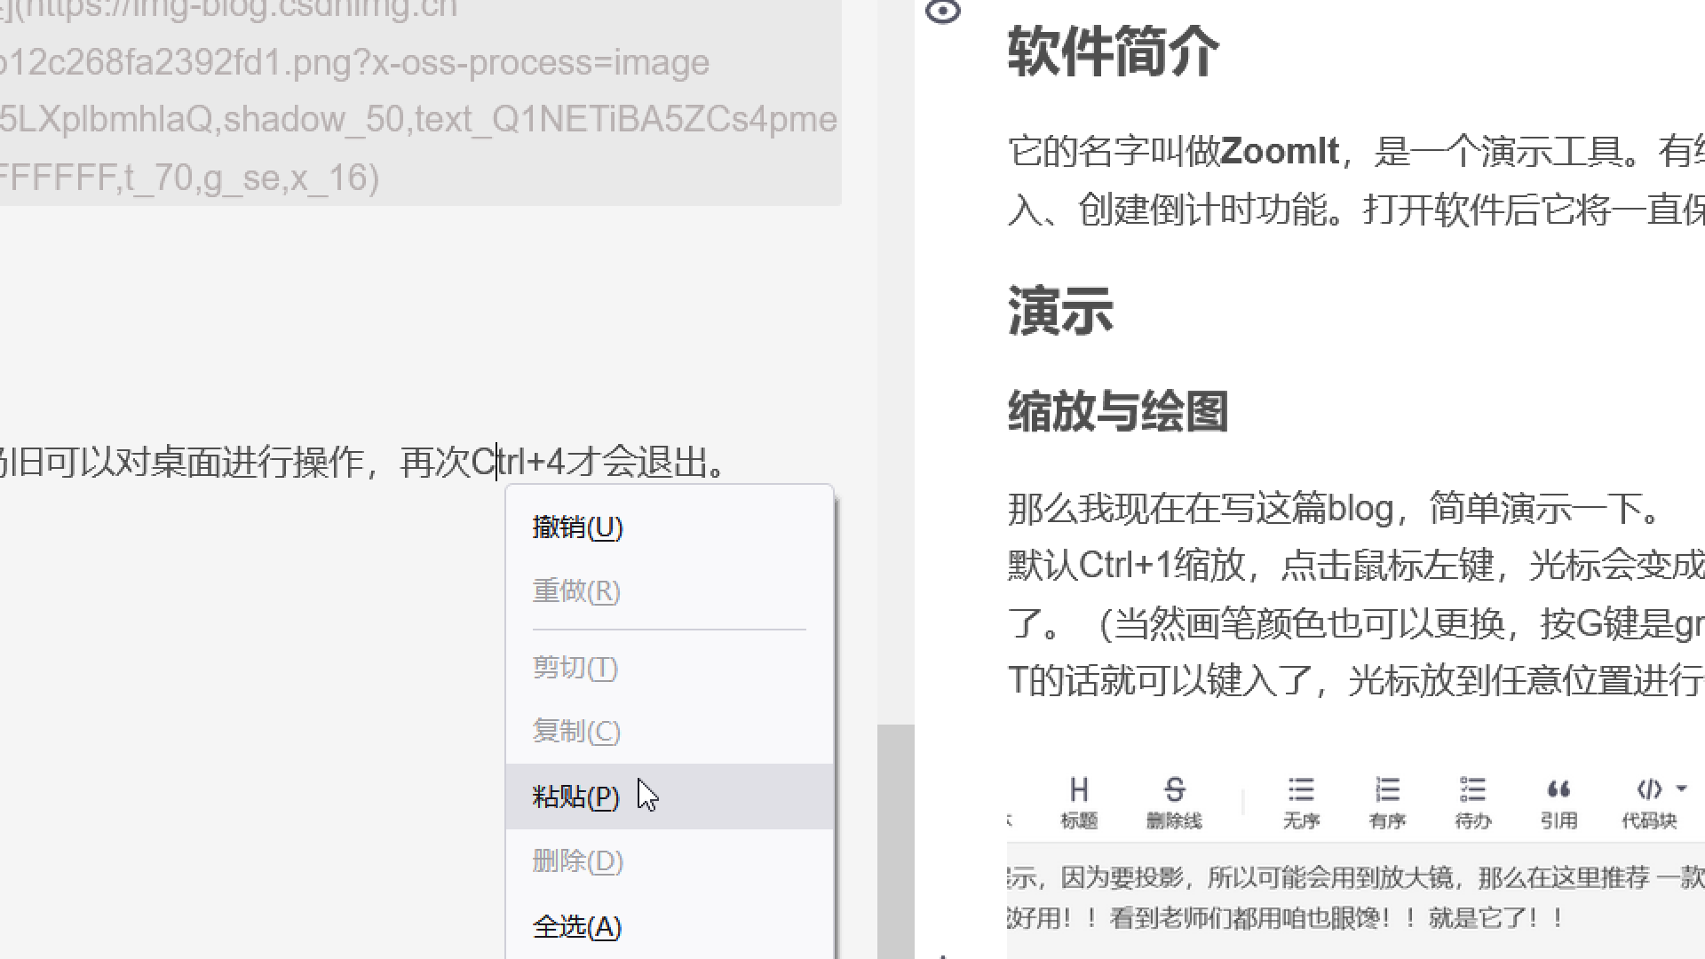Insert 有序 ordered list
The image size is (1705, 959).
coord(1387,802)
